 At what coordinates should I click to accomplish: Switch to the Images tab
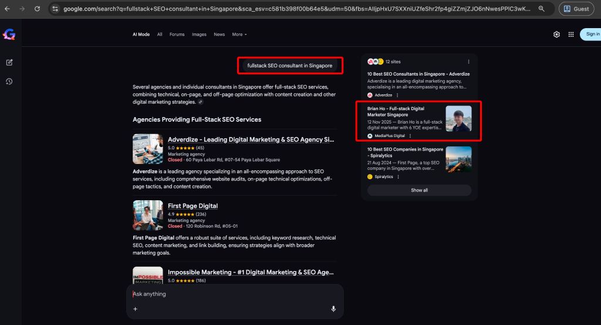199,35
